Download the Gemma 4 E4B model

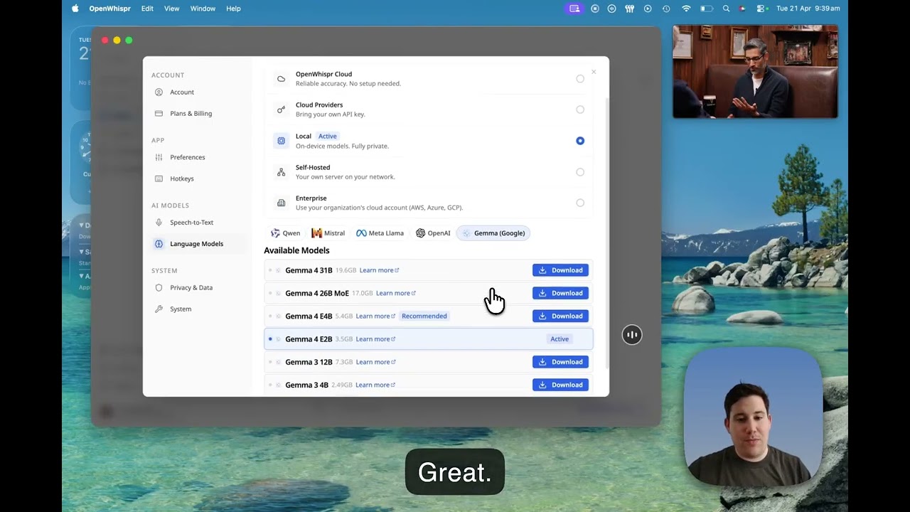point(560,316)
